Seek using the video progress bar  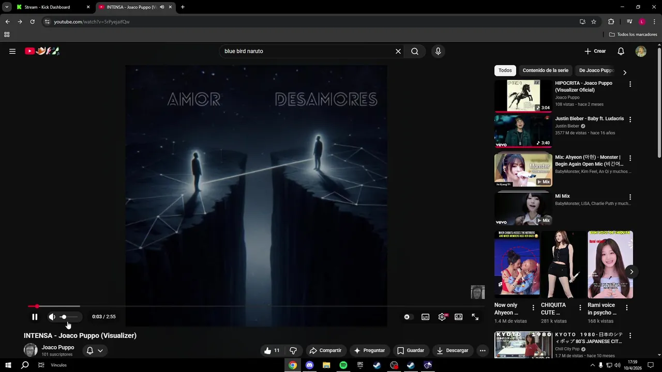256,306
